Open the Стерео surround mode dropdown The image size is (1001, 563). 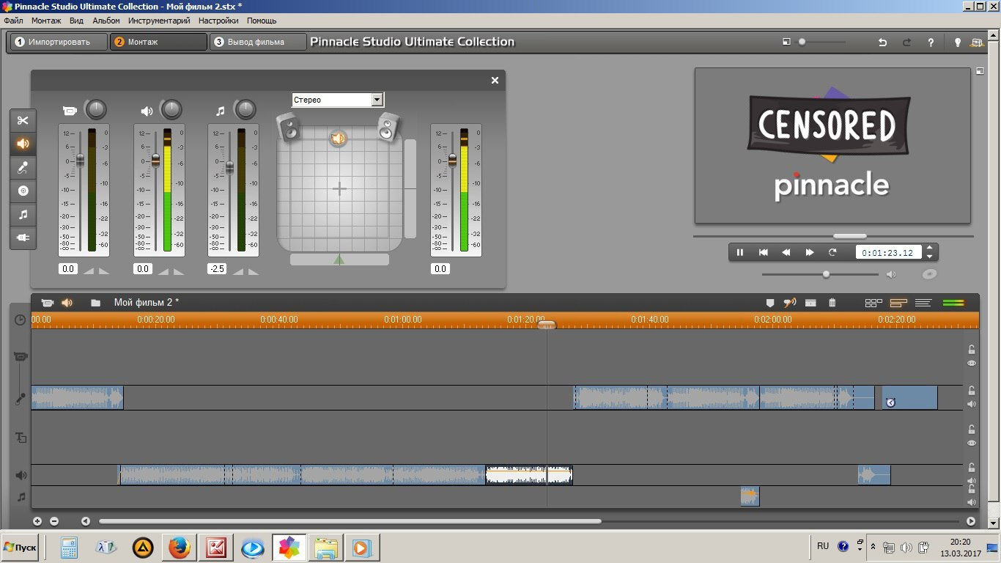377,100
